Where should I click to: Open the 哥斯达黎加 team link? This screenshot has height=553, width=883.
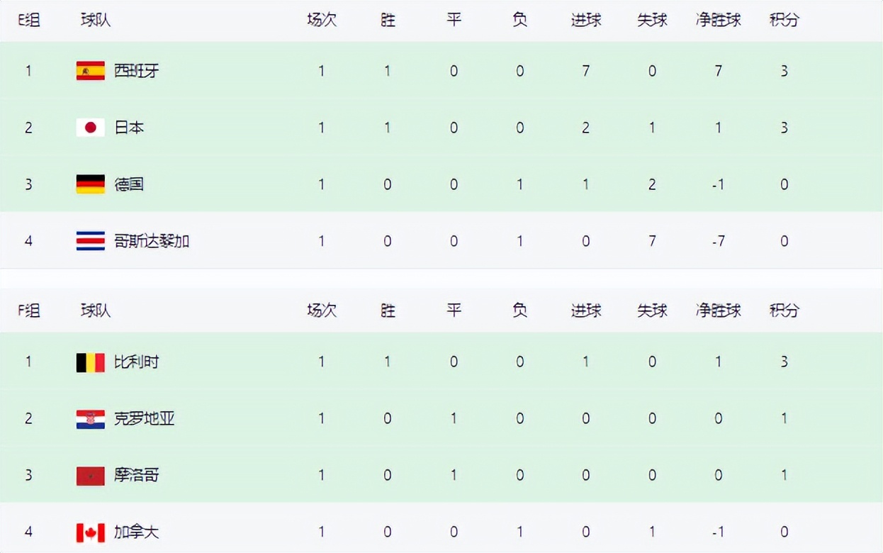point(152,241)
